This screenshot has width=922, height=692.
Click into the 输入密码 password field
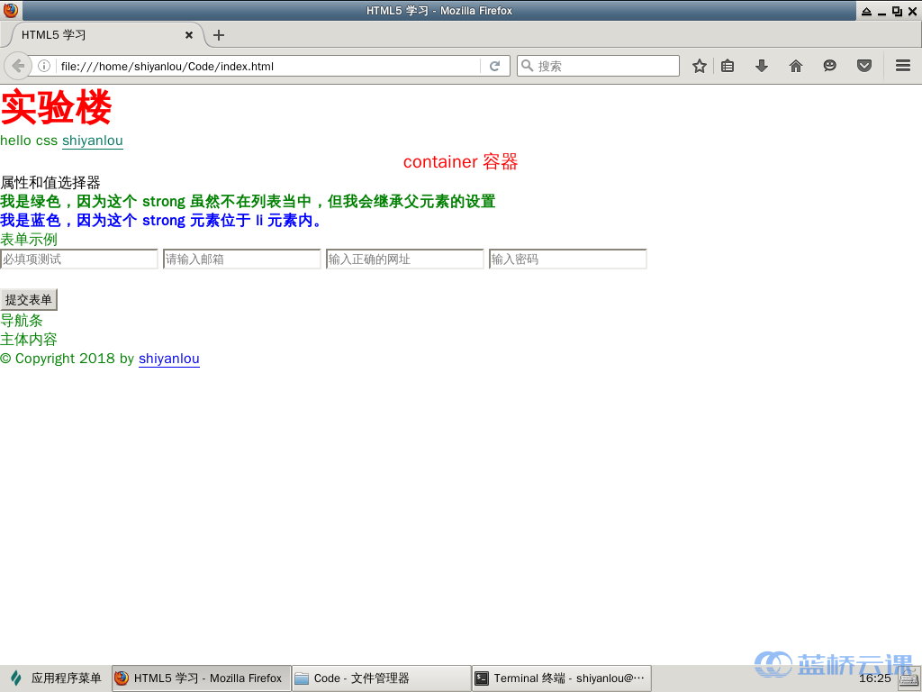(x=568, y=259)
